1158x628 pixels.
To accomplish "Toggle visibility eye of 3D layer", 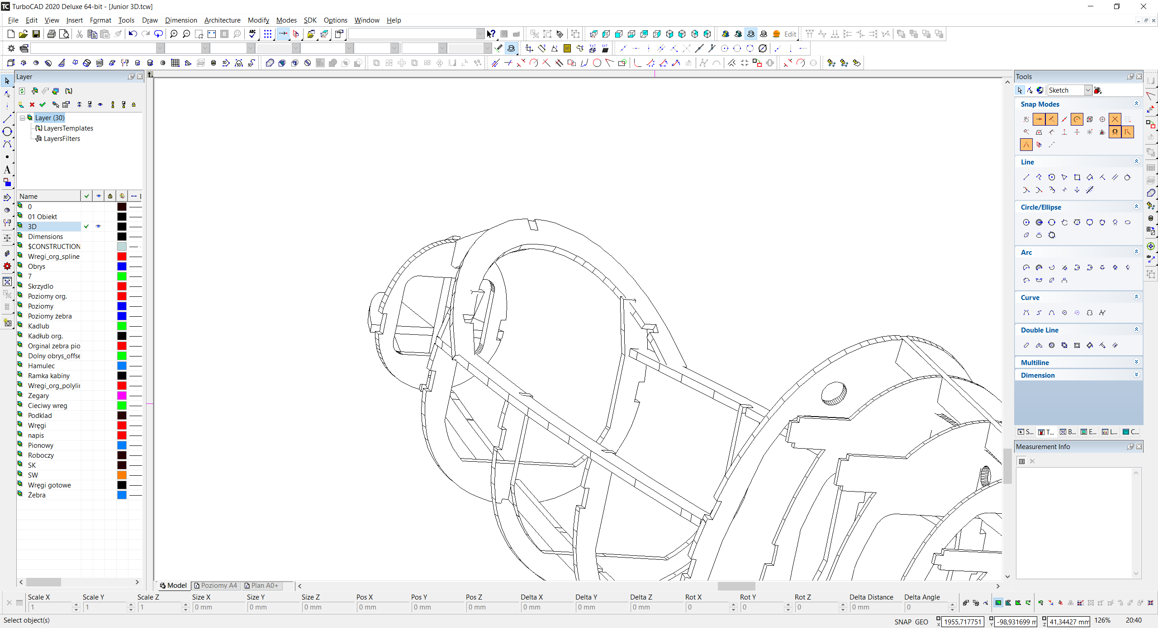I will pyautogui.click(x=98, y=226).
